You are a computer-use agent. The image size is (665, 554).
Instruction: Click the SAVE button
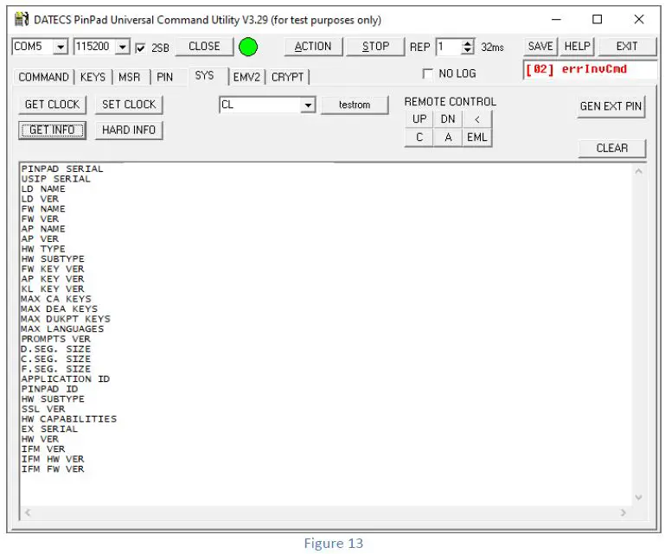click(540, 46)
